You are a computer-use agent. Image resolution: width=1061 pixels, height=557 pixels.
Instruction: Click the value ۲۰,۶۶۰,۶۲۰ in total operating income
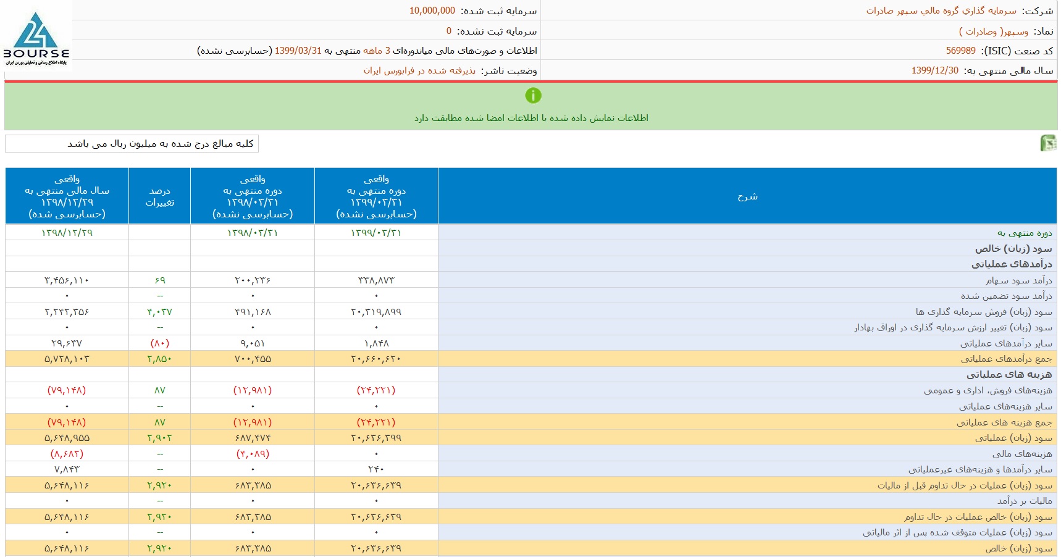pyautogui.click(x=376, y=359)
